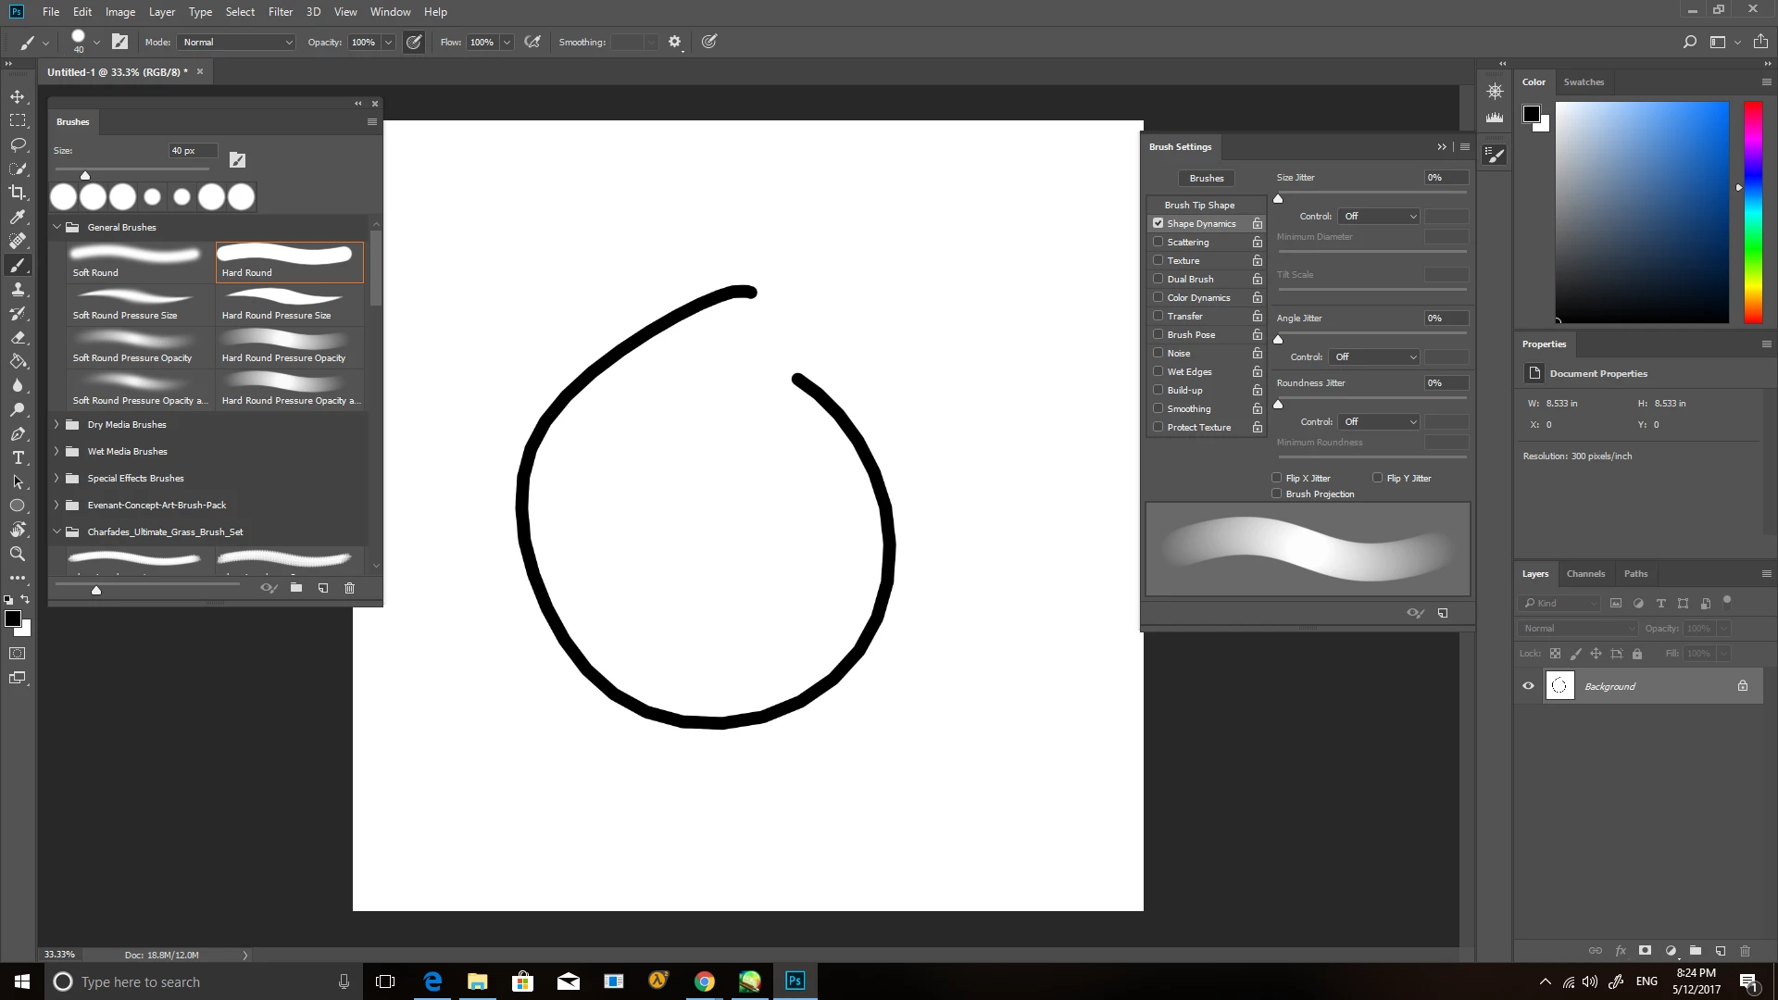Select the Crop tool
Screen dimensions: 1778x1000
click(18, 193)
